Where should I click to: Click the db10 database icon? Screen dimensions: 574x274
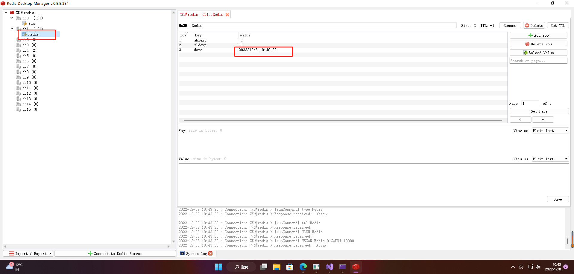19,82
